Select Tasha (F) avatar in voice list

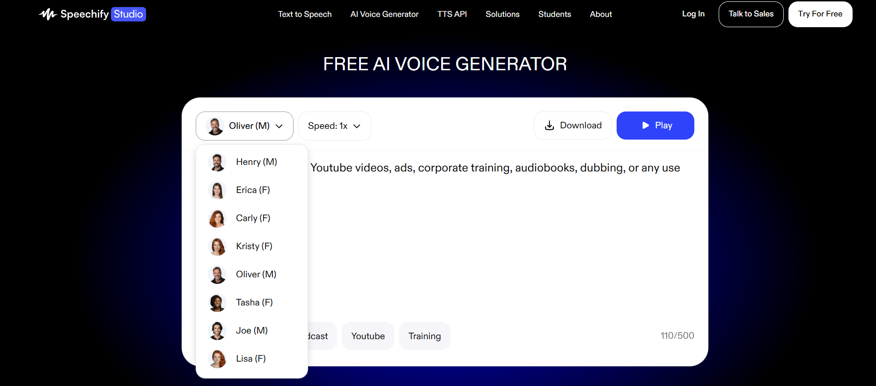[217, 303]
